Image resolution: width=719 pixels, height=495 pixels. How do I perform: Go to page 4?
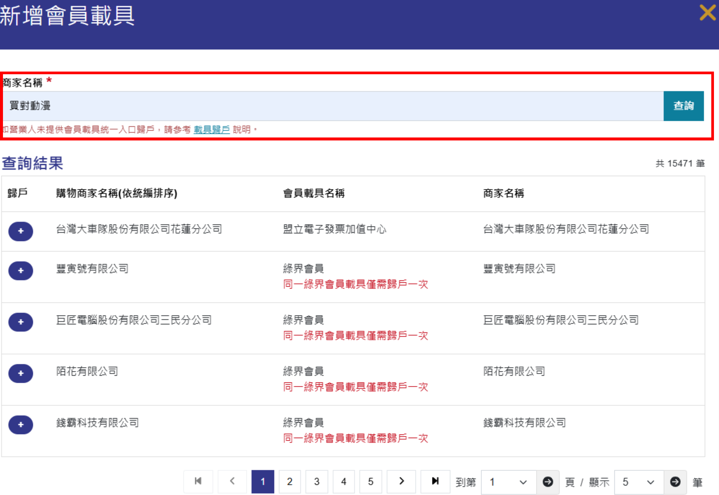click(344, 481)
